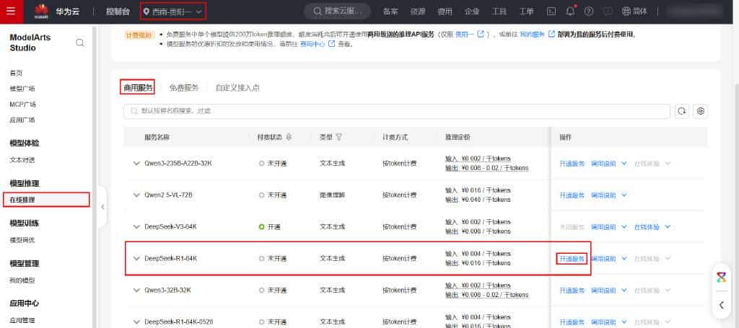Switch to the 免费服务 tab
This screenshot has height=328, width=739.
184,87
